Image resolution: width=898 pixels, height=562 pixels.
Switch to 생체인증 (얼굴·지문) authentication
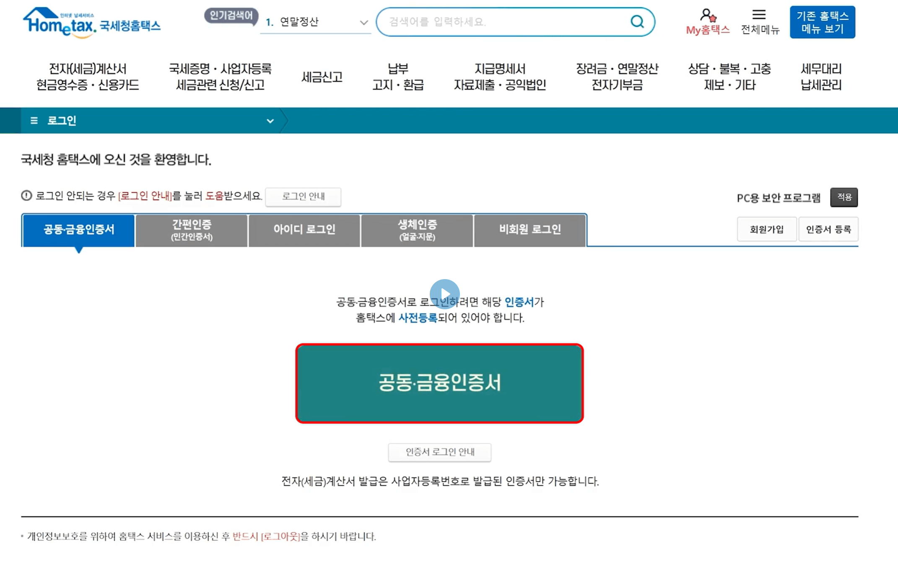(x=417, y=230)
